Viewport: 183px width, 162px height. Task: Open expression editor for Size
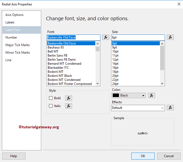coord(170,37)
